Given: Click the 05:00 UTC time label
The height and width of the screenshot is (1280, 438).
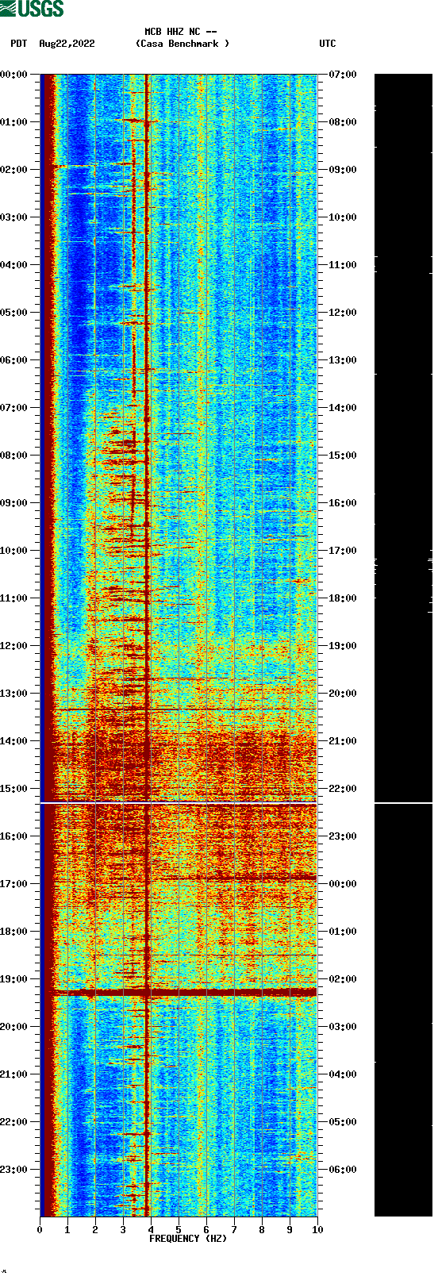Looking at the screenshot, I should [343, 1122].
